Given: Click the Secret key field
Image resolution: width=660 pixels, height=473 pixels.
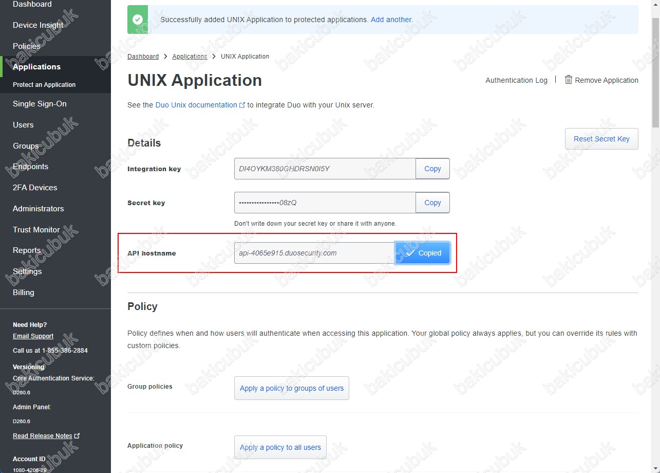Looking at the screenshot, I should (x=325, y=203).
